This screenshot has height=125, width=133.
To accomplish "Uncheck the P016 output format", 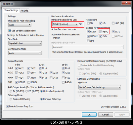I will [63, 68].
